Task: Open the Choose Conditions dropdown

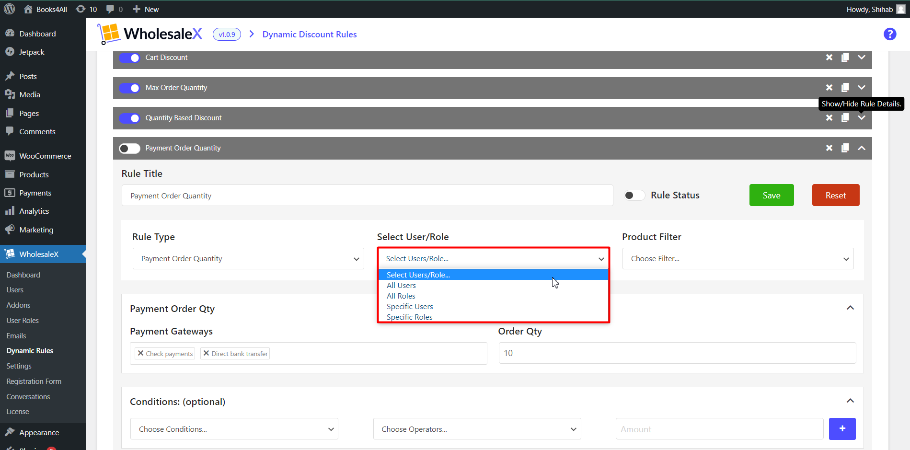Action: 234,429
